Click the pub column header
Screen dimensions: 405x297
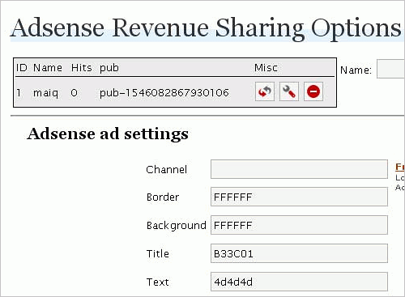pos(109,68)
